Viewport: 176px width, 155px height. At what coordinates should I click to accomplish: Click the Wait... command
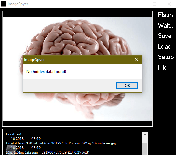(166, 25)
